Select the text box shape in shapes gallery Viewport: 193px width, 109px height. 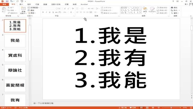pos(122,8)
